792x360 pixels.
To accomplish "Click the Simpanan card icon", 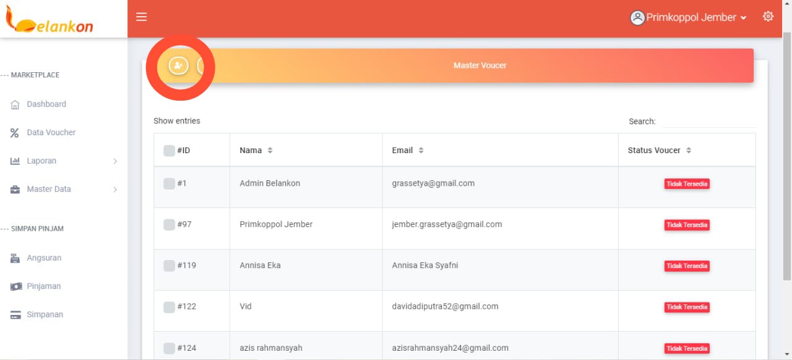I will point(15,315).
